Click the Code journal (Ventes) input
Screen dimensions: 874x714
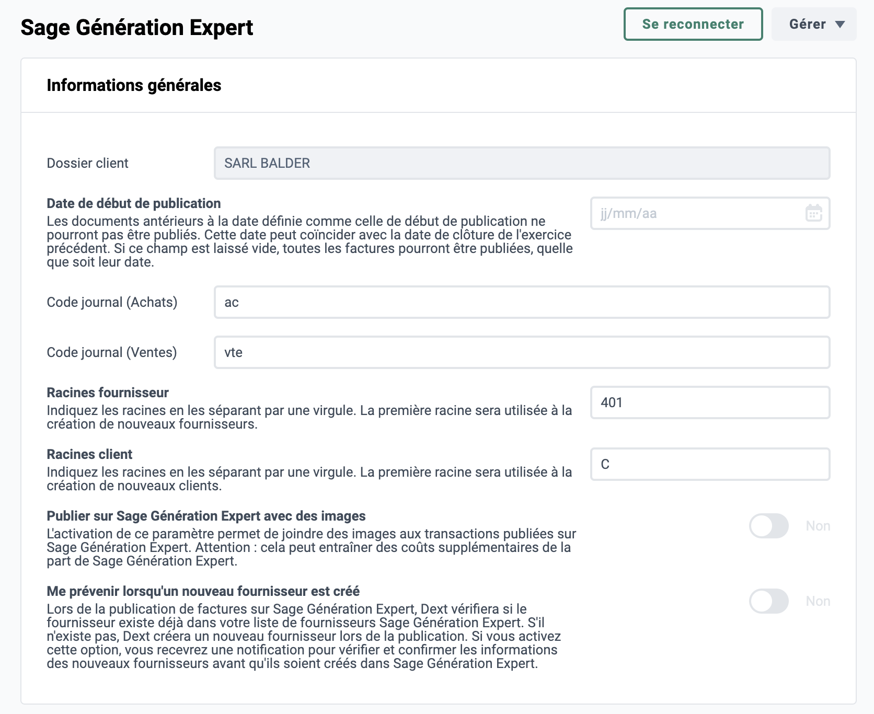click(x=522, y=352)
